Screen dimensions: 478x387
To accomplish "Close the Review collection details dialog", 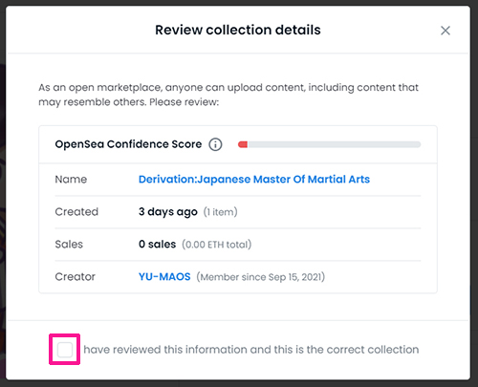I will (445, 31).
